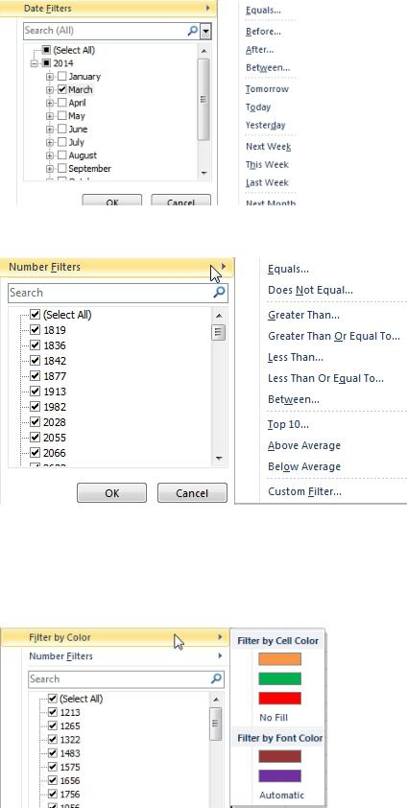Uncheck the 1913 checkbox
Image resolution: width=407 pixels, height=808 pixels.
(35, 392)
